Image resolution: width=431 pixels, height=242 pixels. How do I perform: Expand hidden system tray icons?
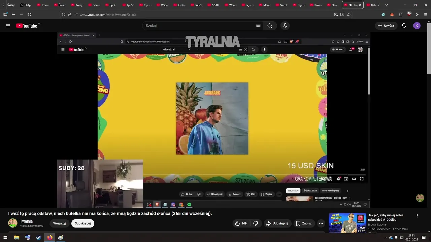385,238
